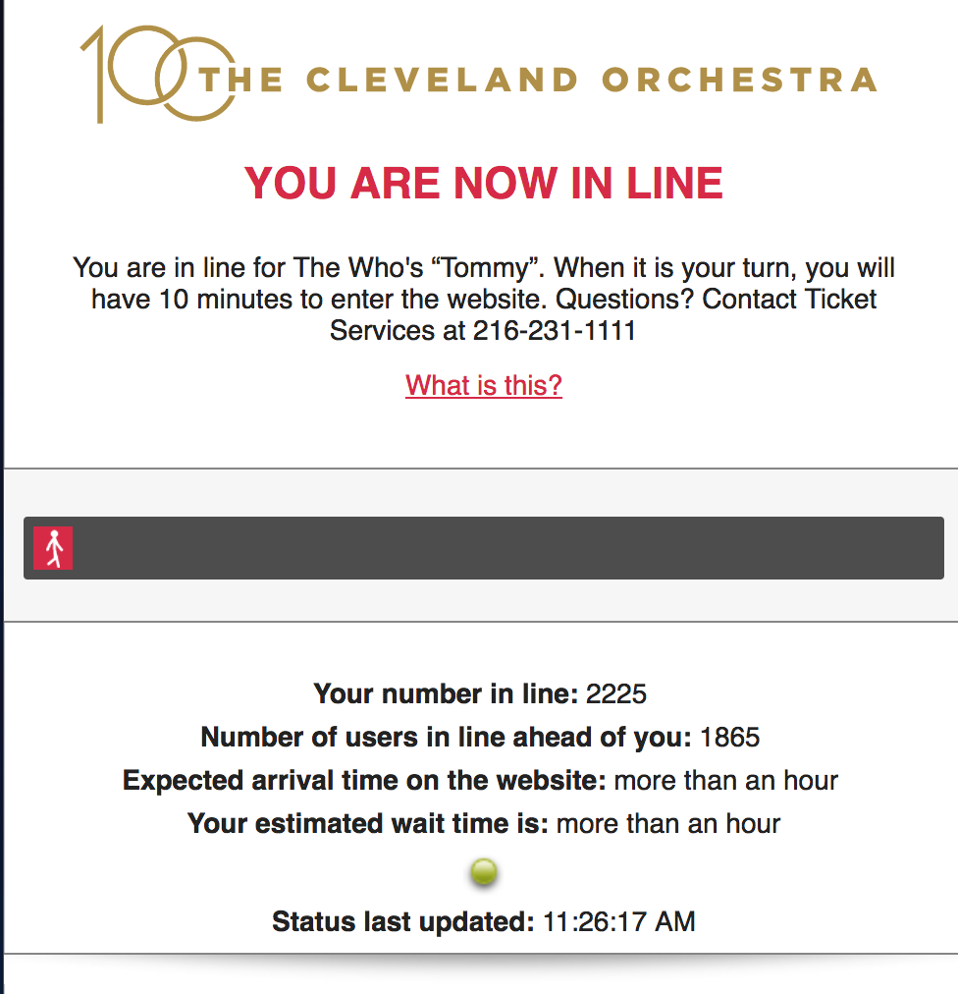The image size is (958, 994).
Task: Click the estimated wait time value
Action: click(668, 823)
